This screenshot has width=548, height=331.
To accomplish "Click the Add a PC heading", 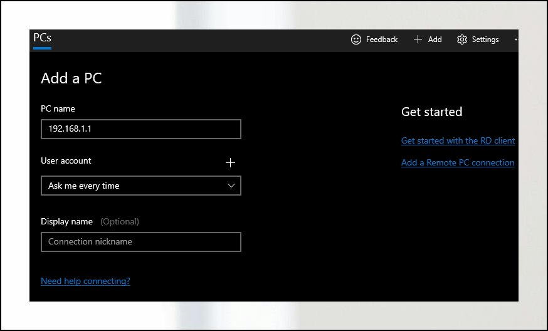I will (71, 78).
